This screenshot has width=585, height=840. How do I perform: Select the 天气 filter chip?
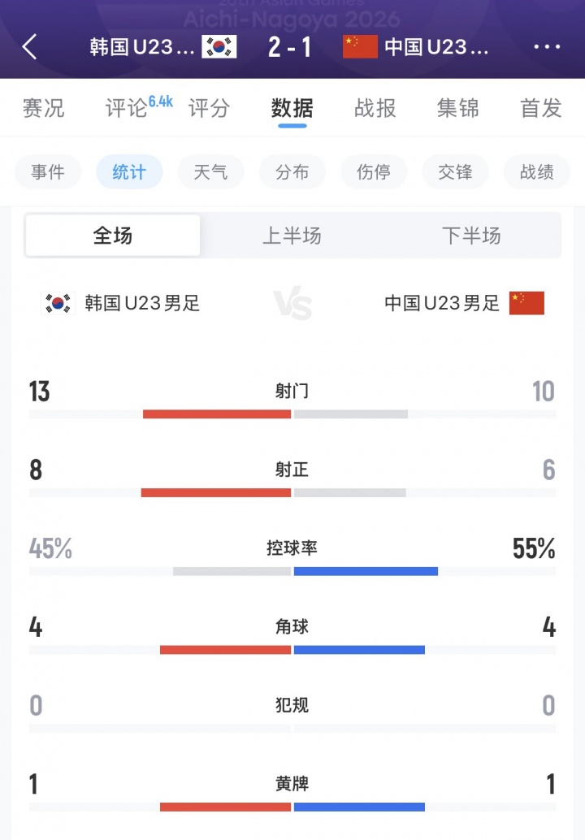[x=210, y=172]
